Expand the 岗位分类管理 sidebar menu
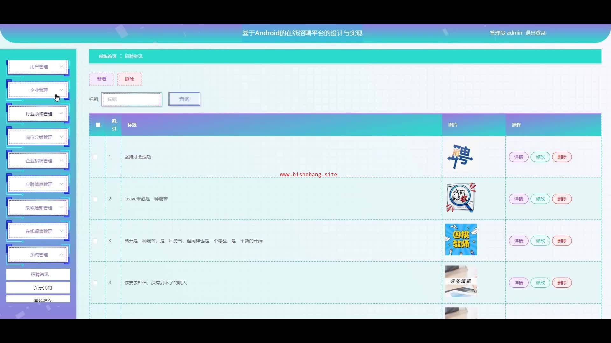 click(38, 137)
